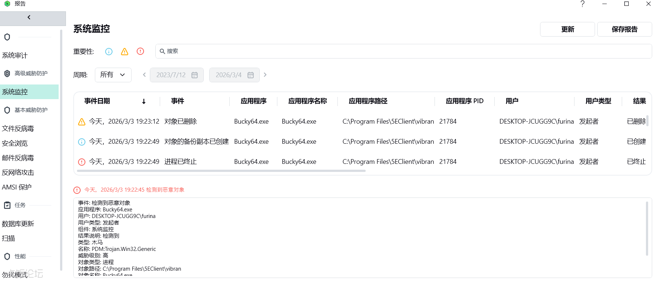Click the 更新 button
The width and height of the screenshot is (654, 282).
pyautogui.click(x=568, y=29)
